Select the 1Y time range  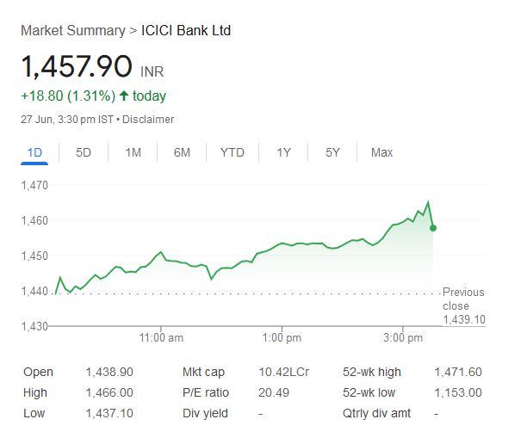tap(283, 152)
